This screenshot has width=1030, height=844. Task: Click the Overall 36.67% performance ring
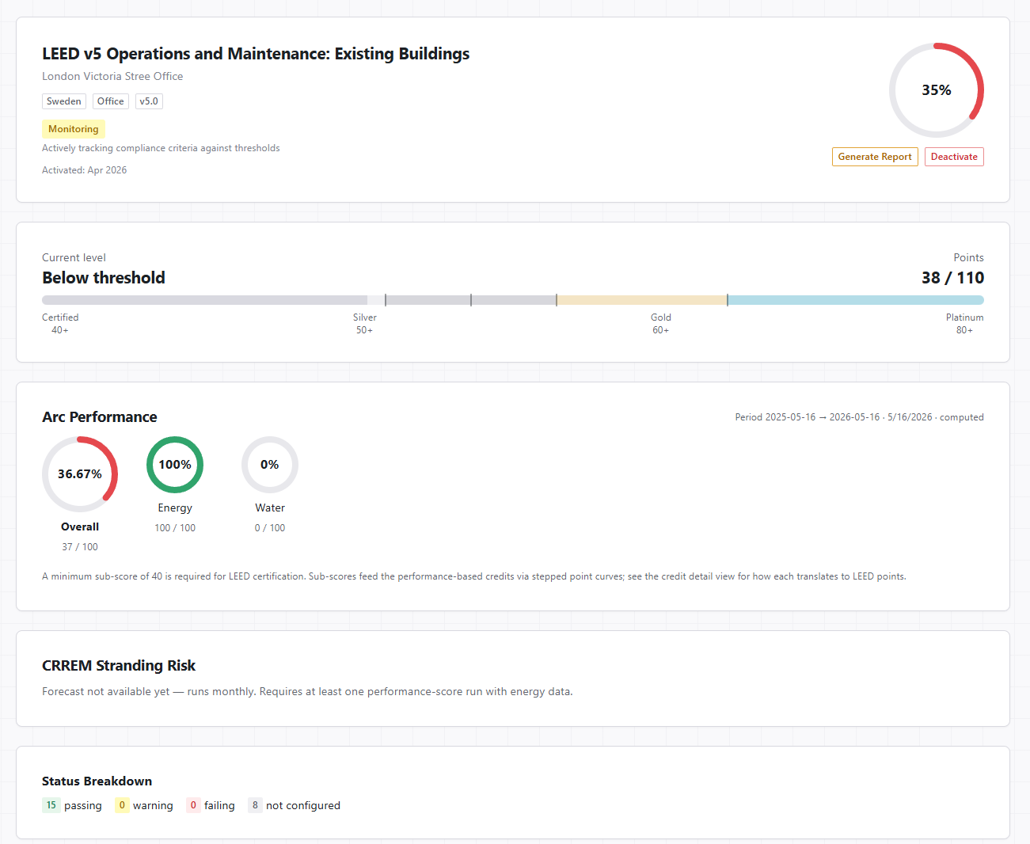coord(80,474)
